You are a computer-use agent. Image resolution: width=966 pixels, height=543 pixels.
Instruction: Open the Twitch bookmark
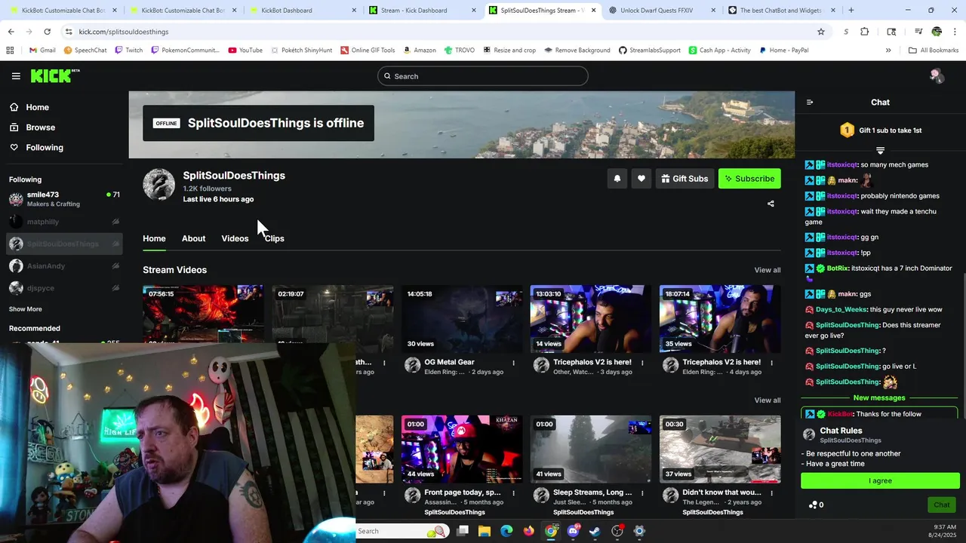[x=128, y=51]
